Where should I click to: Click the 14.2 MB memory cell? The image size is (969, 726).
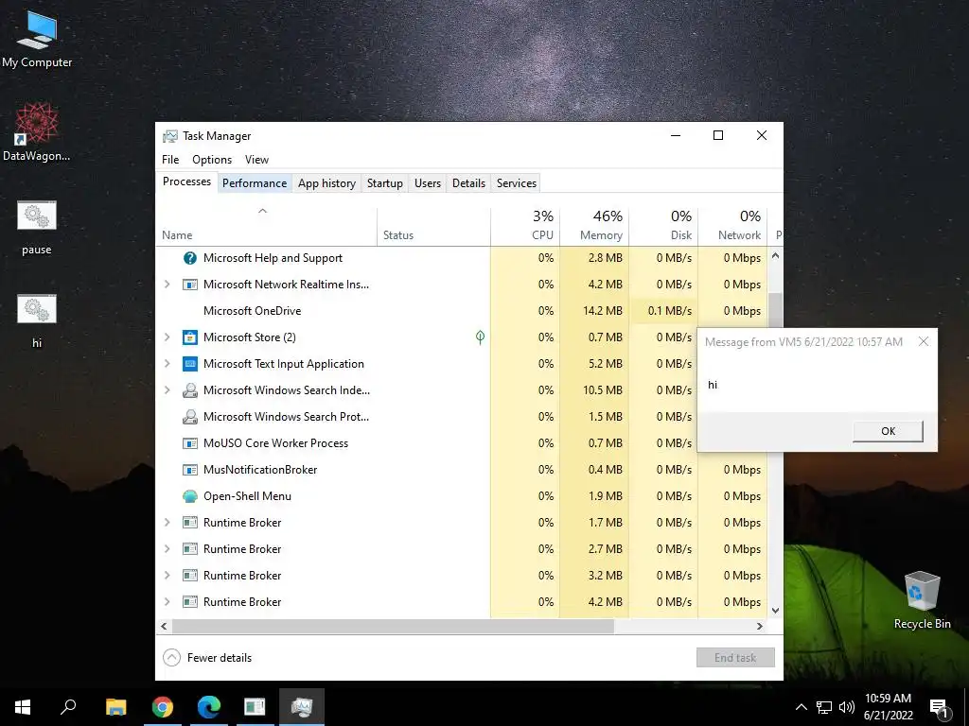(x=594, y=311)
